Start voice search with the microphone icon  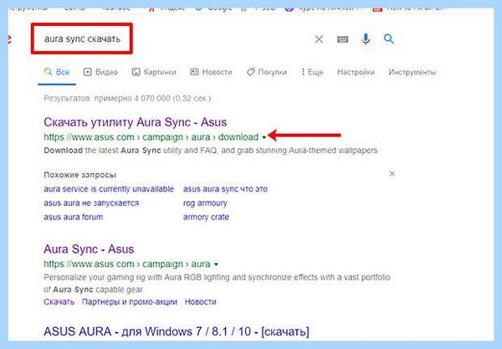tap(366, 39)
